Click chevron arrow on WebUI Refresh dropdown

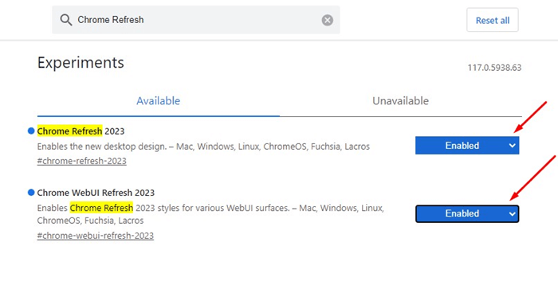[512, 213]
